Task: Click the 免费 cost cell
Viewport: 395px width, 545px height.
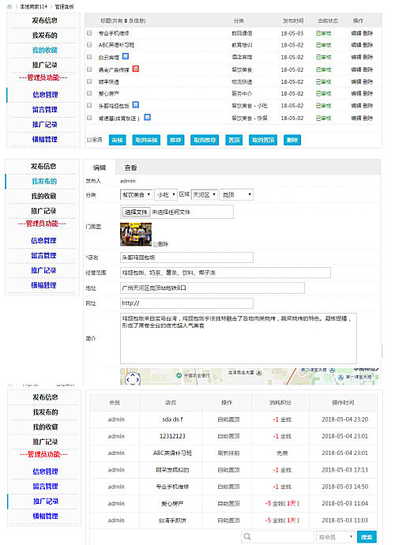Action: tap(282, 453)
